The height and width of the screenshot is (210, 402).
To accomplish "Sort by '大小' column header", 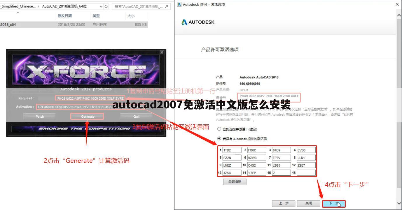I will pyautogui.click(x=131, y=16).
